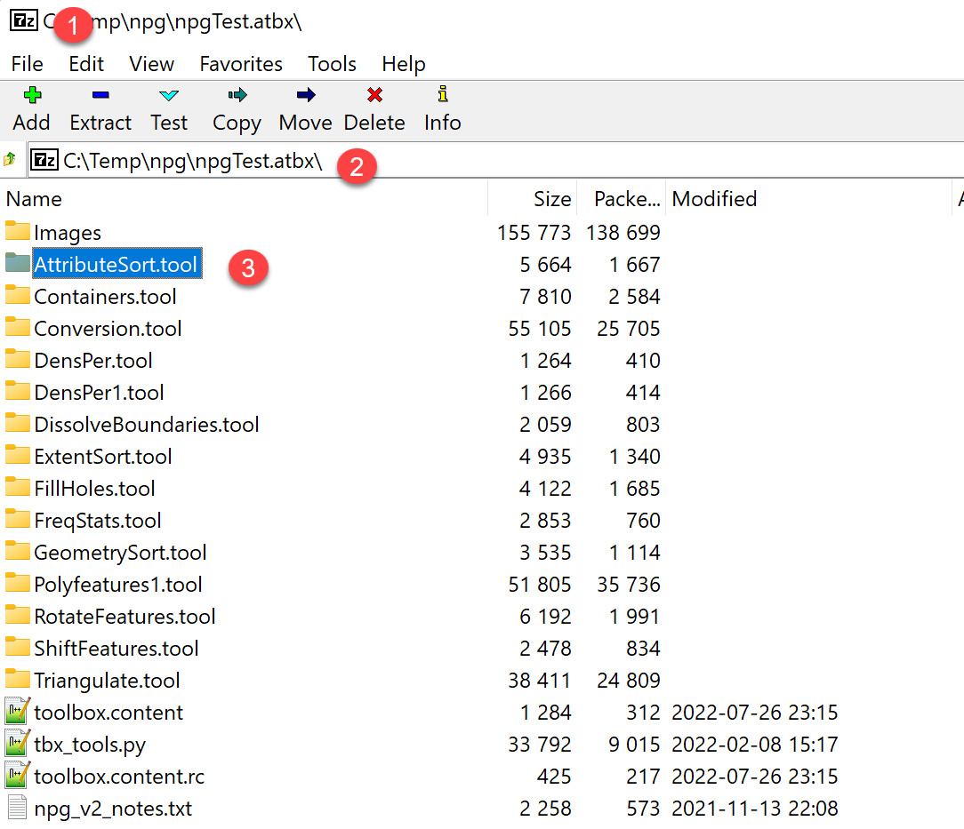Click the red Delete icon

tap(374, 95)
